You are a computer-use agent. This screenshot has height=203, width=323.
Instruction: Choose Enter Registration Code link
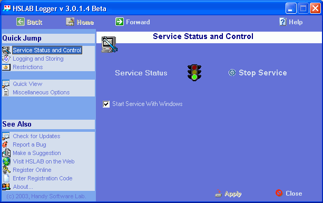43,178
